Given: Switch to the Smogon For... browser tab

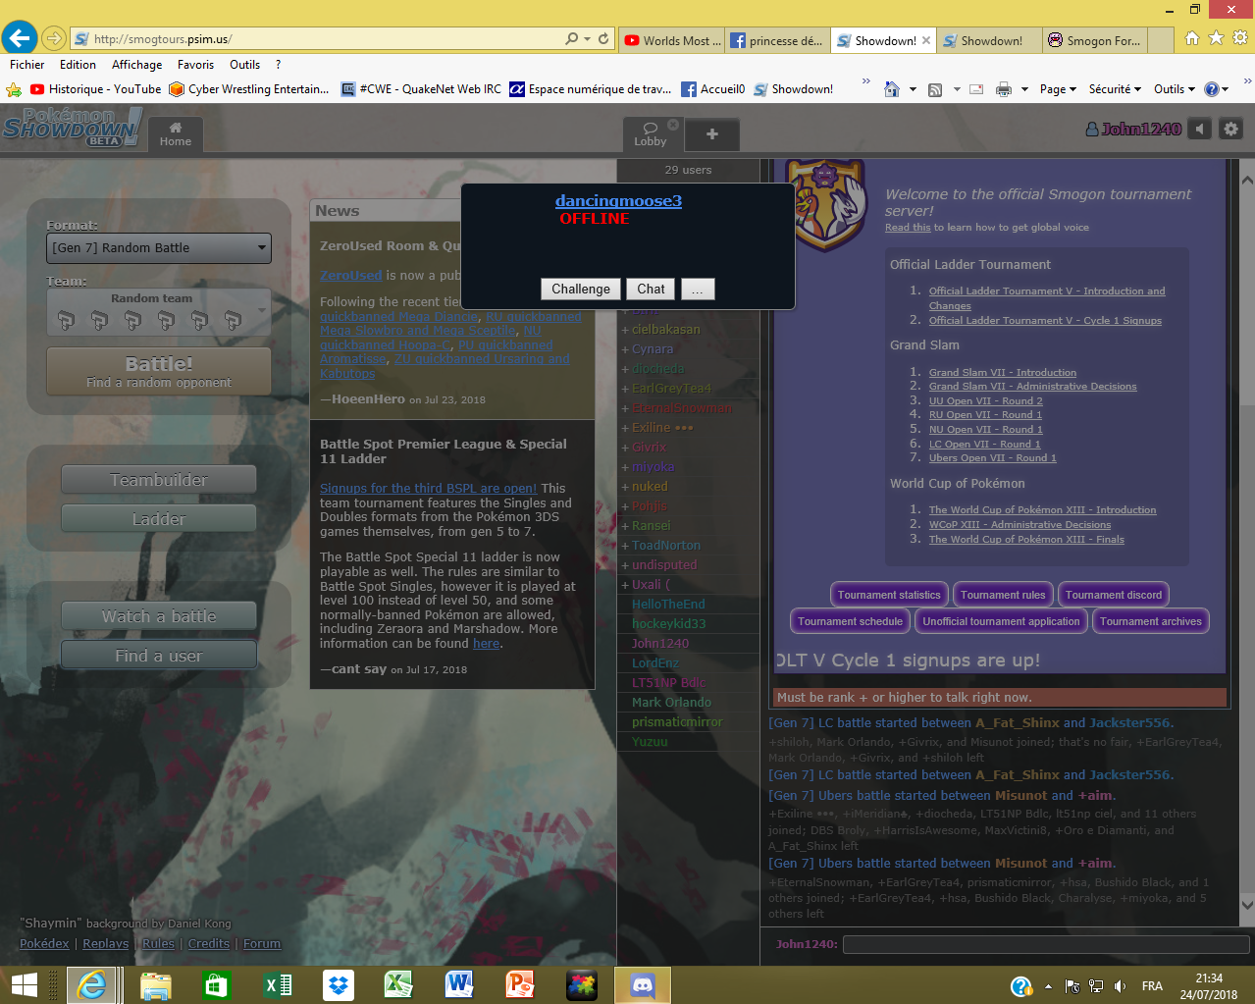Looking at the screenshot, I should (x=1093, y=40).
